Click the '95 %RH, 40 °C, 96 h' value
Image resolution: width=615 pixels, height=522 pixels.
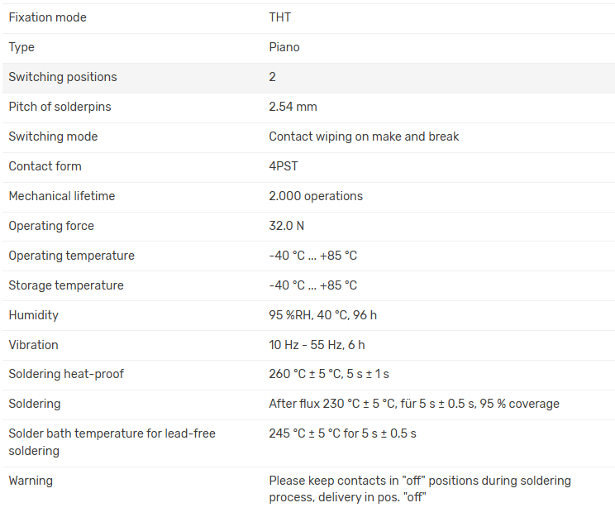(x=322, y=315)
